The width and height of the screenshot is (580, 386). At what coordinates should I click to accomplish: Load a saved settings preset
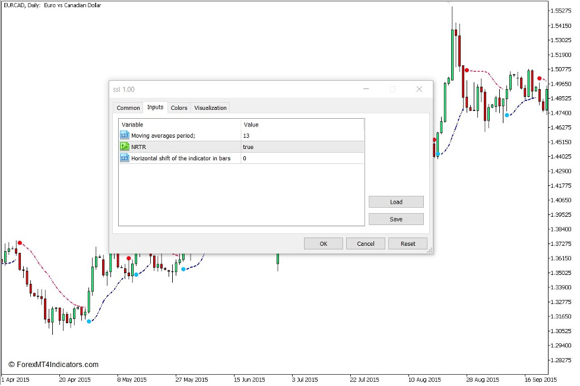point(395,202)
